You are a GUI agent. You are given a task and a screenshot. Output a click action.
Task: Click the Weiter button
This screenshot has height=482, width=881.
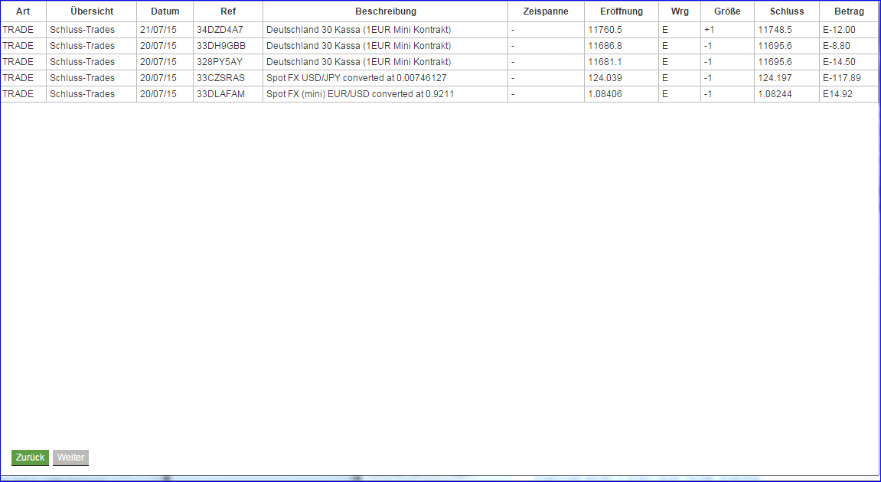coord(70,457)
